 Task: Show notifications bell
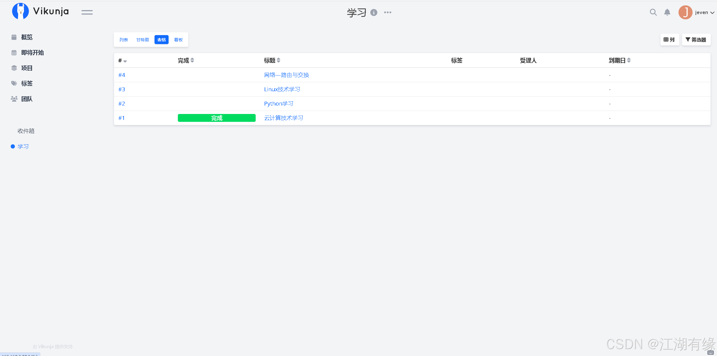tap(667, 12)
